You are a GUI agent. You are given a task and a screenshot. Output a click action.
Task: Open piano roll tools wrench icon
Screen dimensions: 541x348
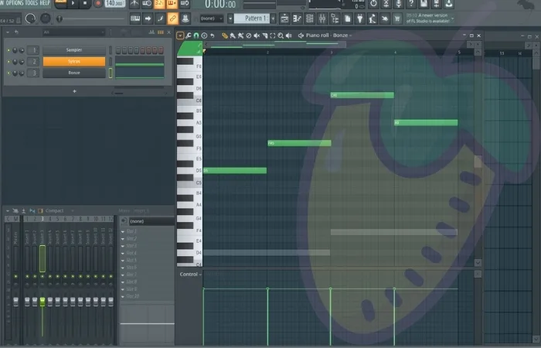(189, 36)
